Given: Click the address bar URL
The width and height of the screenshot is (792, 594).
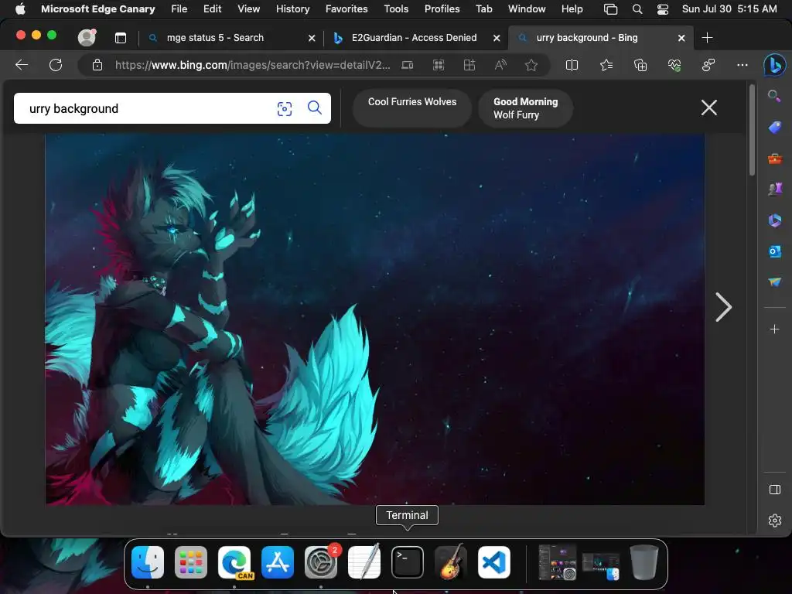Looking at the screenshot, I should (x=253, y=65).
